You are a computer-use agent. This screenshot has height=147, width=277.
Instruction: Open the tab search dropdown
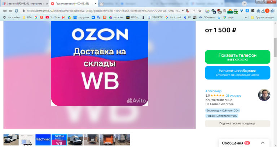click(244, 4)
